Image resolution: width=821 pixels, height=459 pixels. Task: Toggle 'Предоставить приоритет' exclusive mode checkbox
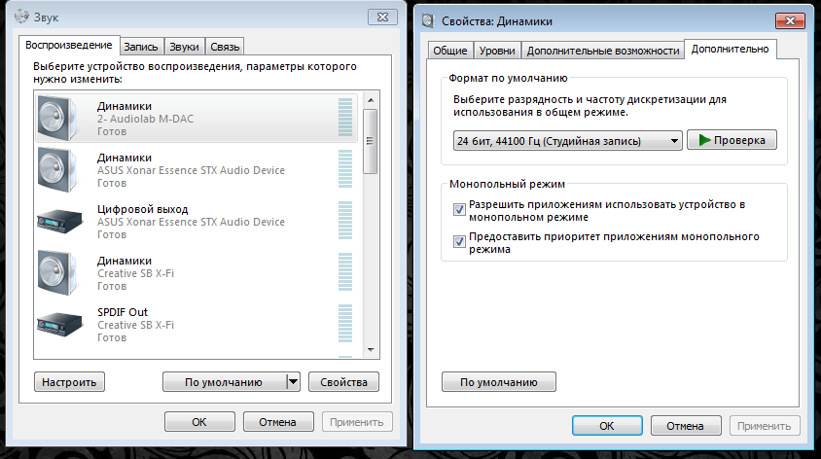click(459, 240)
